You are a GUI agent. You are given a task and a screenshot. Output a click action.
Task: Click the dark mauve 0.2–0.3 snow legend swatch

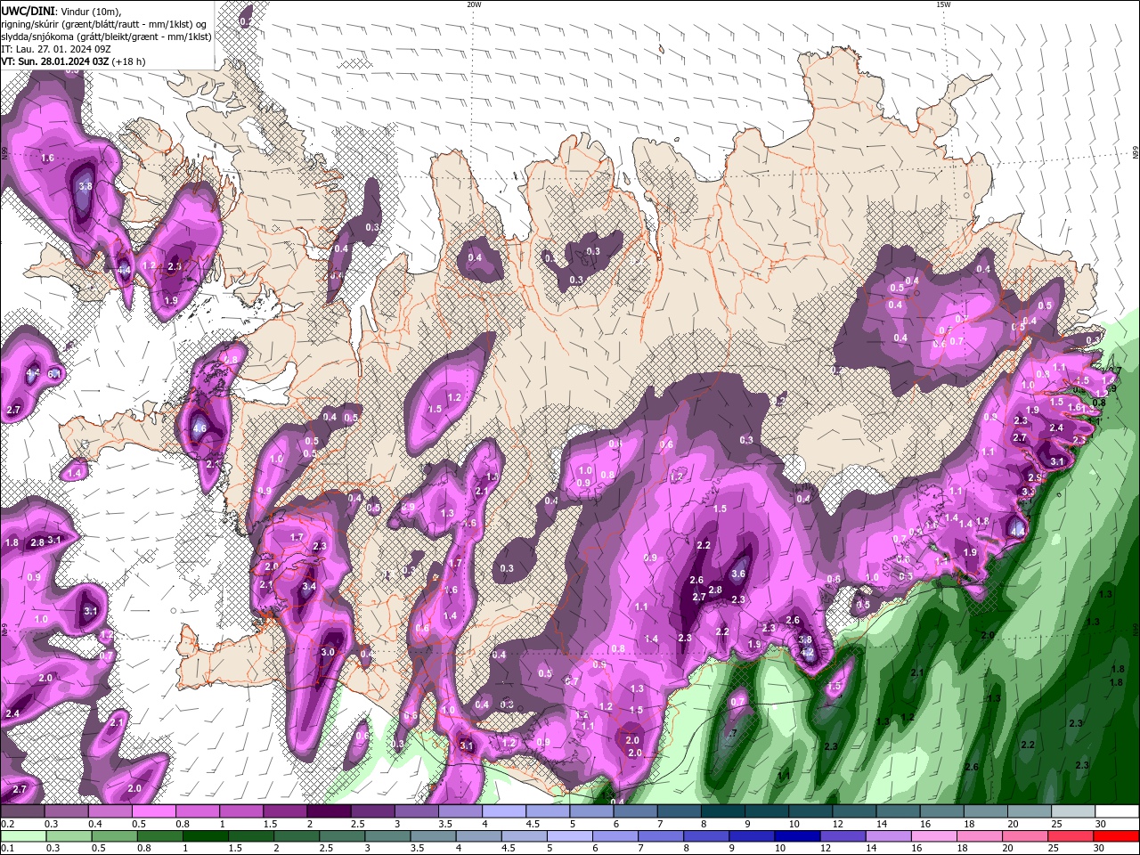22,811
